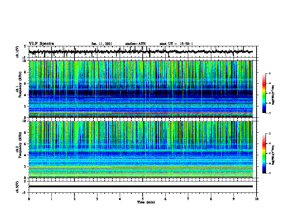Click the ch.1 color scale log(PSD) unit label
The image size is (289, 223).
(273, 95)
